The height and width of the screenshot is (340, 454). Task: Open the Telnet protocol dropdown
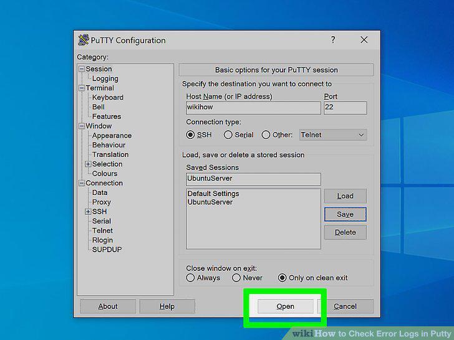[333, 135]
